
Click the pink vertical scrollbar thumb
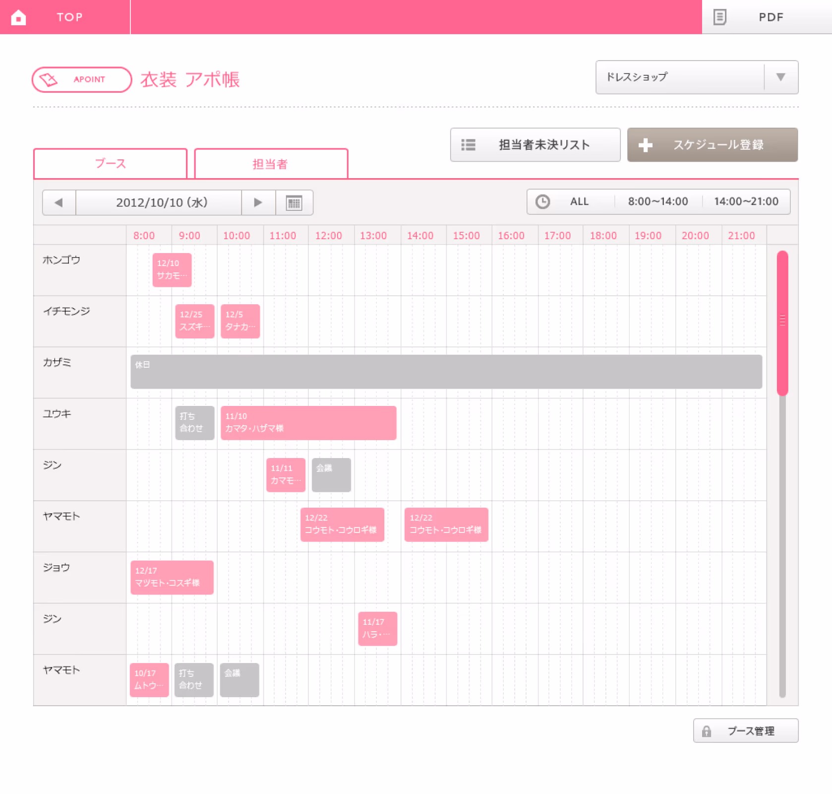[x=782, y=323]
